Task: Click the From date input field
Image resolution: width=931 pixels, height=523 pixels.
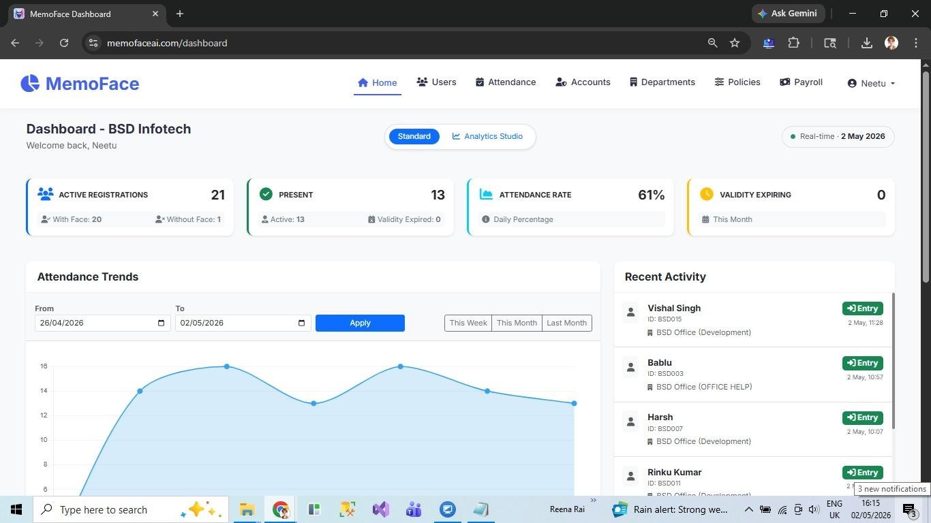Action: [102, 323]
